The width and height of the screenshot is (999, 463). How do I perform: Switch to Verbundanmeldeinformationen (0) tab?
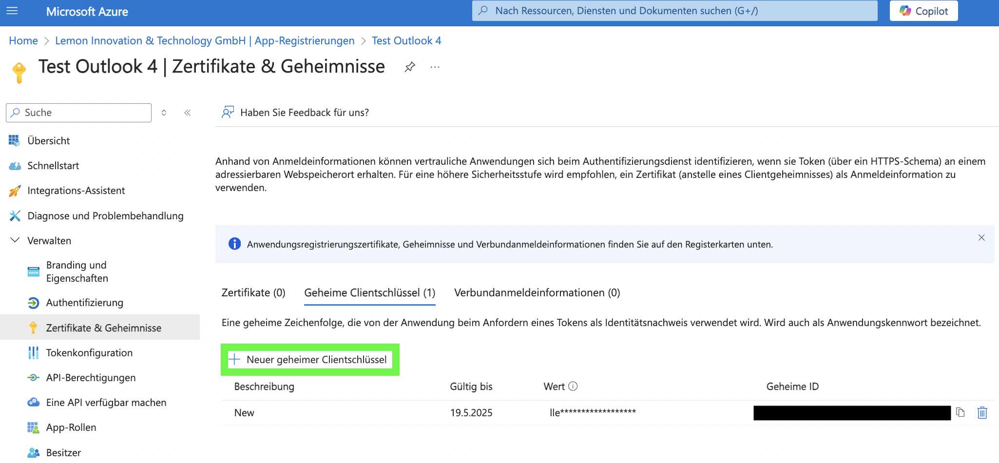point(537,292)
